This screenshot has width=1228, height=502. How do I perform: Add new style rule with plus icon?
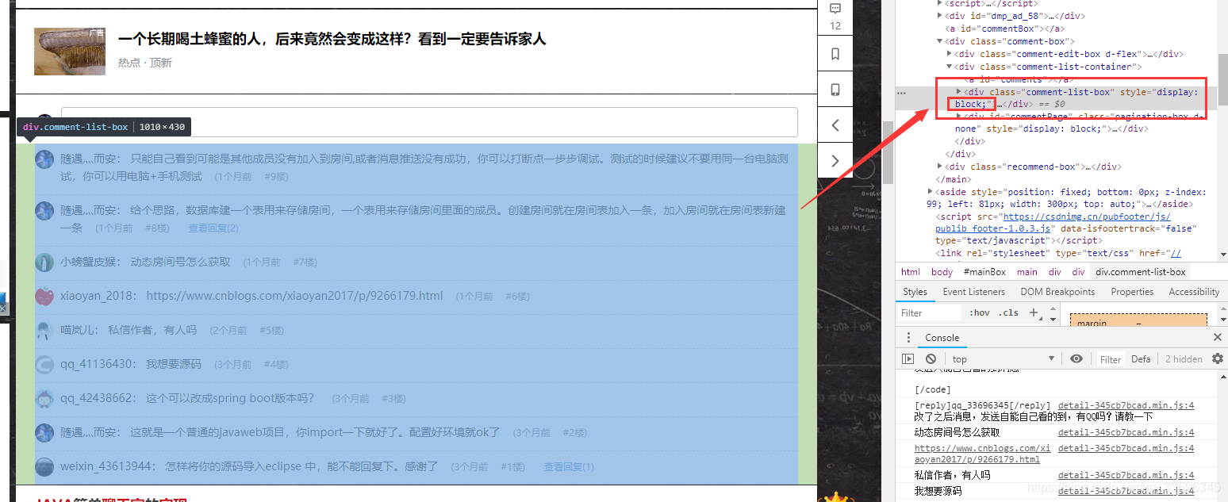point(1034,312)
